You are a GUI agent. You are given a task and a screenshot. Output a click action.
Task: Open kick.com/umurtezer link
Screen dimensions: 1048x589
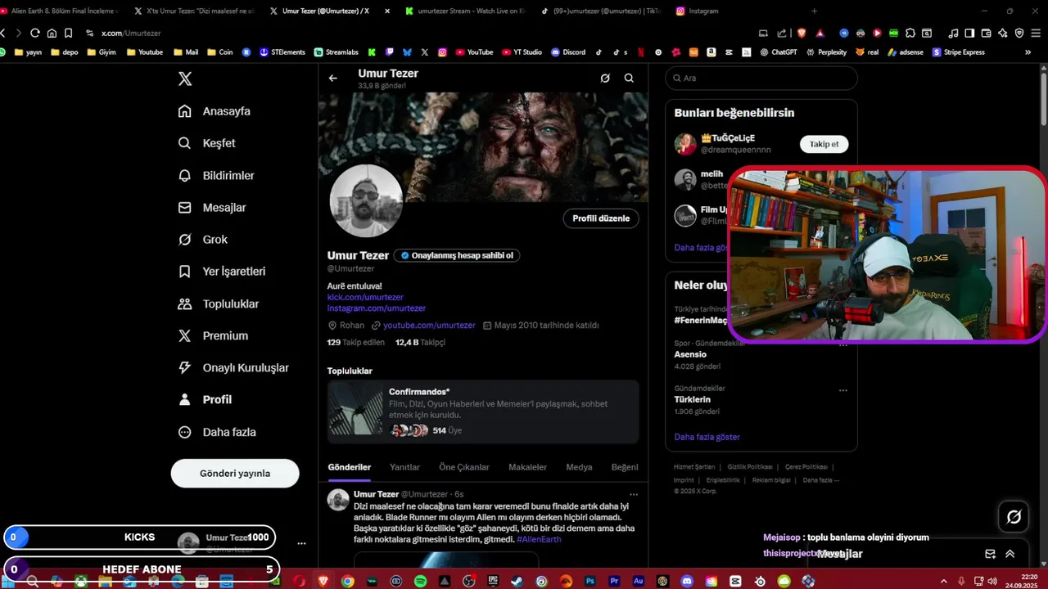pyautogui.click(x=365, y=298)
